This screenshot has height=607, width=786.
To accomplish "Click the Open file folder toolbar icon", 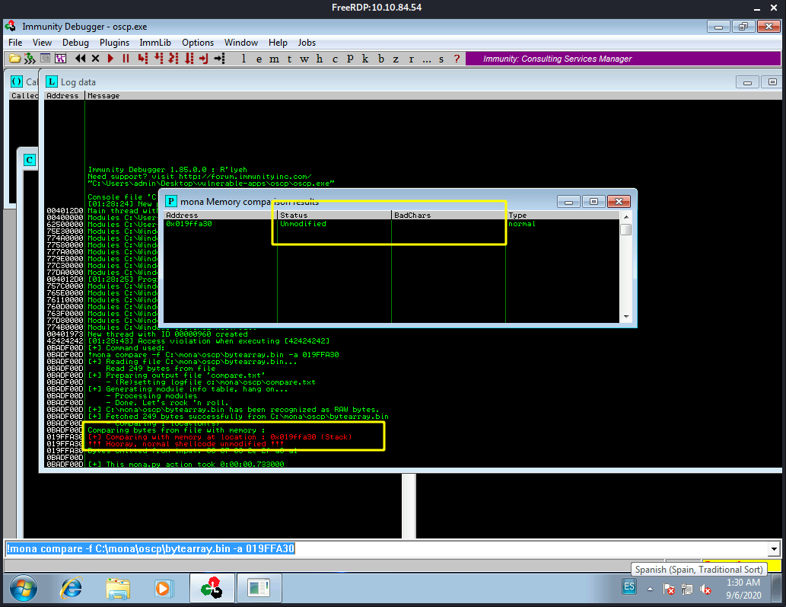I will pyautogui.click(x=15, y=59).
